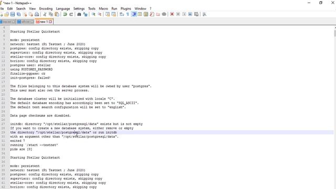Click 'finalize-pgpass: ok' line
Screen dimensions: 336x189
coord(28,73)
